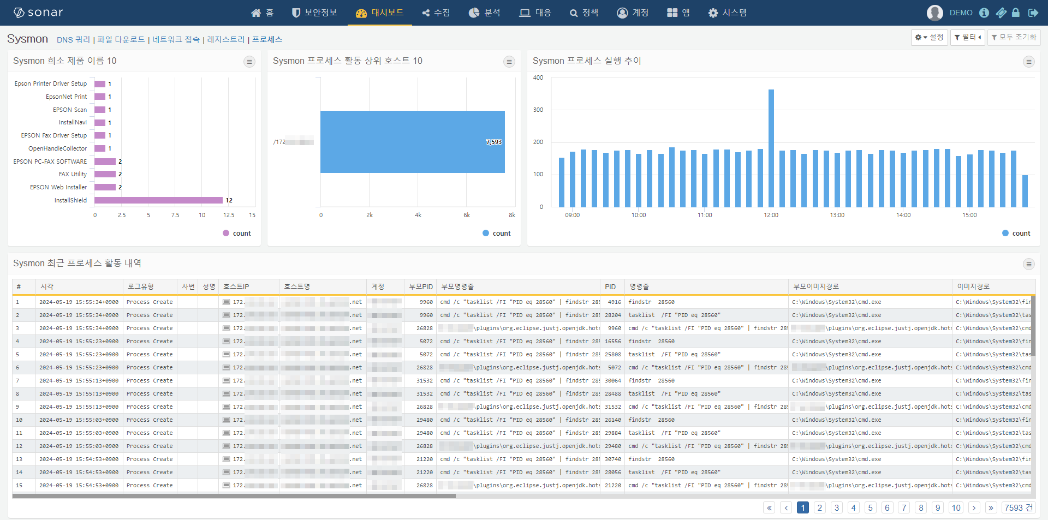Click the ticket icon in header
Viewport: 1048px width, 520px height.
tap(1001, 13)
